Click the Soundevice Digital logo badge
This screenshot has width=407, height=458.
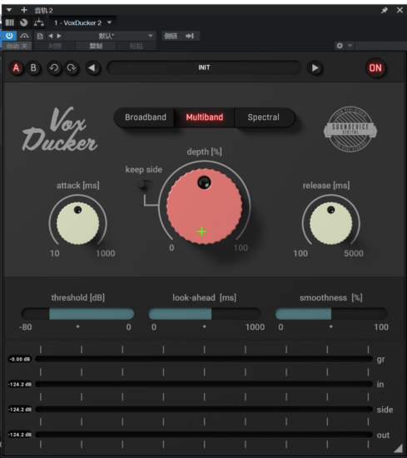click(x=350, y=129)
